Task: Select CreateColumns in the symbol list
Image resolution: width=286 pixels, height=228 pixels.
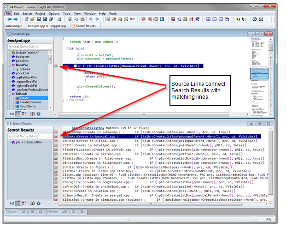Action: (x=30, y=102)
